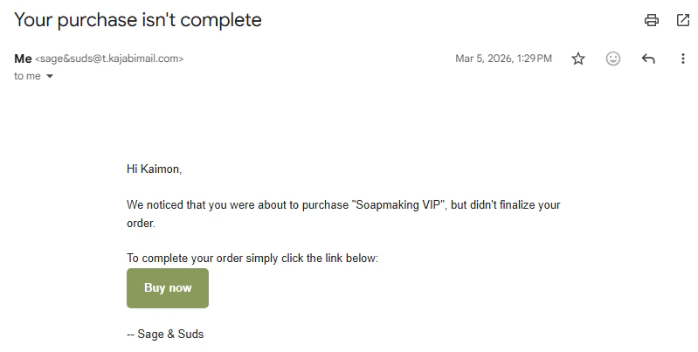
Task: Click the "-- Sage & Suds" signature
Action: click(165, 335)
